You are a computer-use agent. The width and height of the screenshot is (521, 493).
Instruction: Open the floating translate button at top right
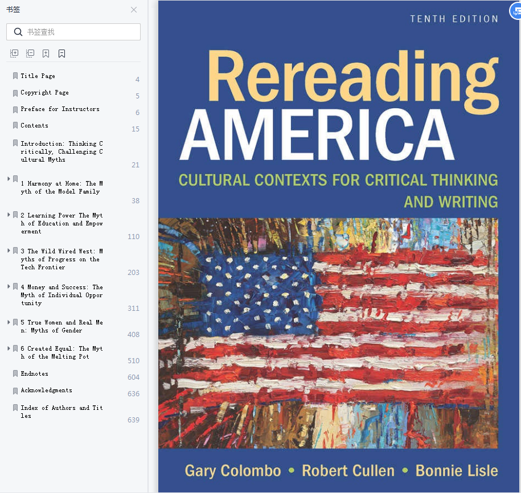pos(515,11)
